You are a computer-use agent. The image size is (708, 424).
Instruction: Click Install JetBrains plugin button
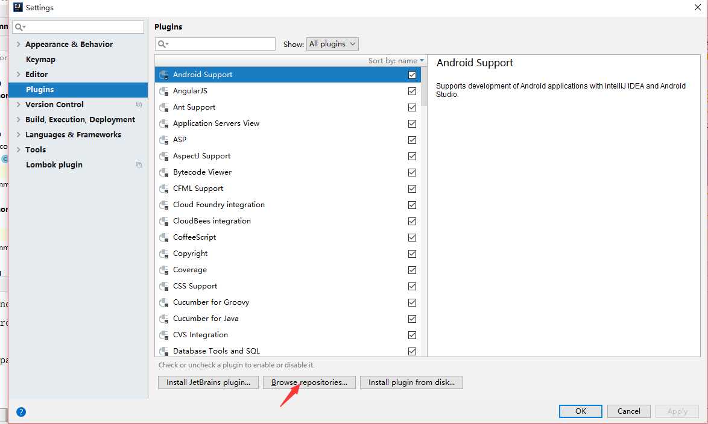click(208, 382)
